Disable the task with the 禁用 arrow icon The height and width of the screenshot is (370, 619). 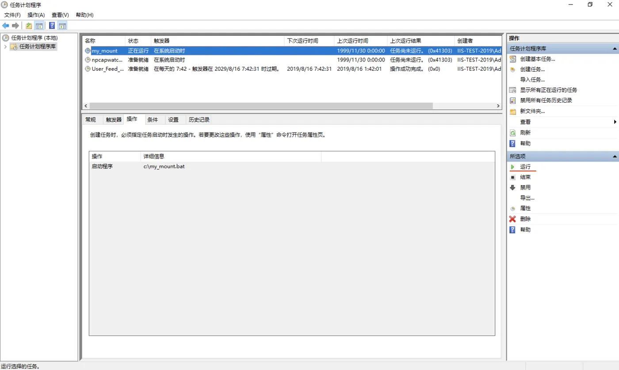513,188
